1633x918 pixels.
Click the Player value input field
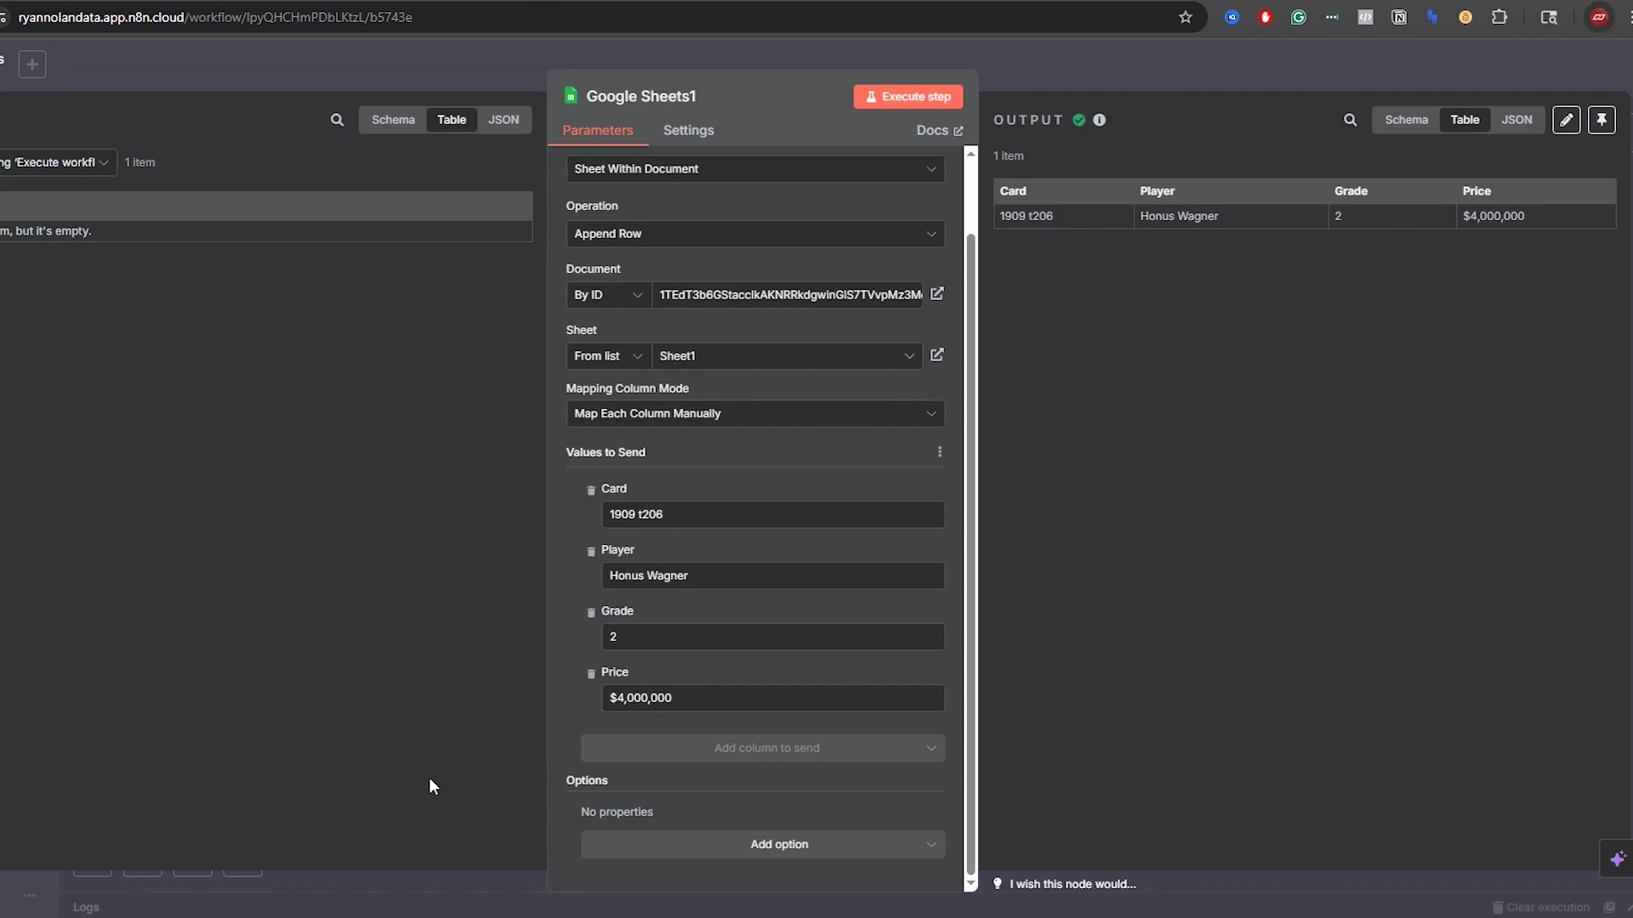(772, 575)
